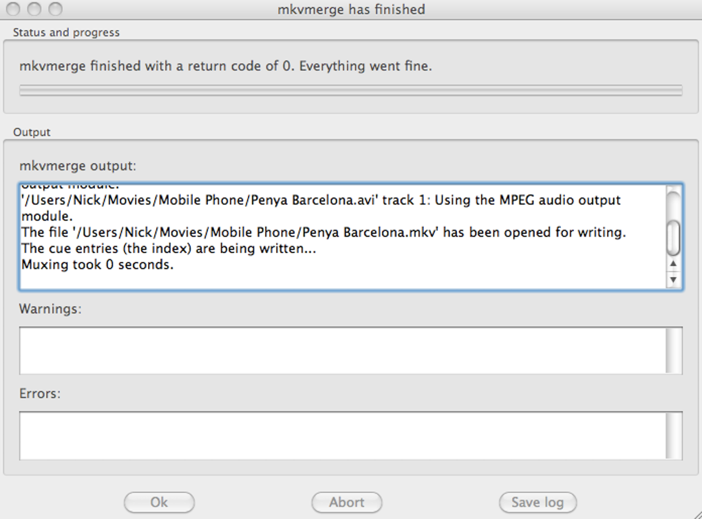Click the output scrollbar down arrow
Screen dimensions: 702x519
click(673, 279)
